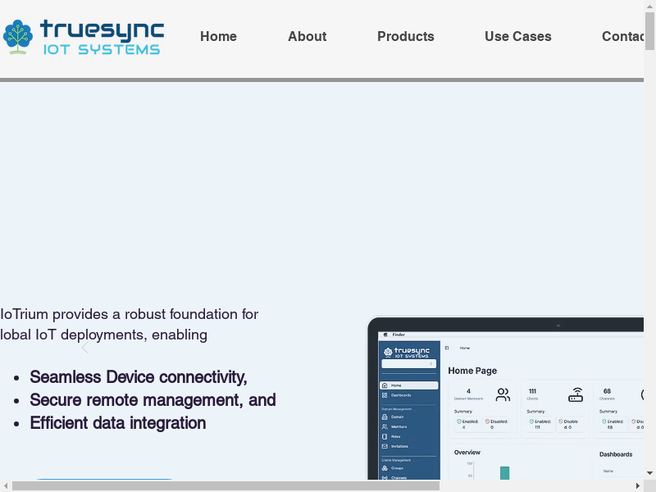Viewport: 656px width, 492px height.
Task: Go to previous carousel slide arrow
Action: coord(84,348)
